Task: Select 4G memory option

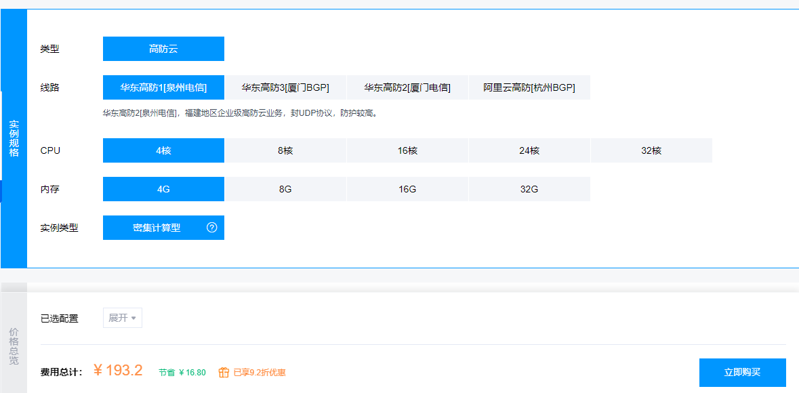Action: click(163, 189)
